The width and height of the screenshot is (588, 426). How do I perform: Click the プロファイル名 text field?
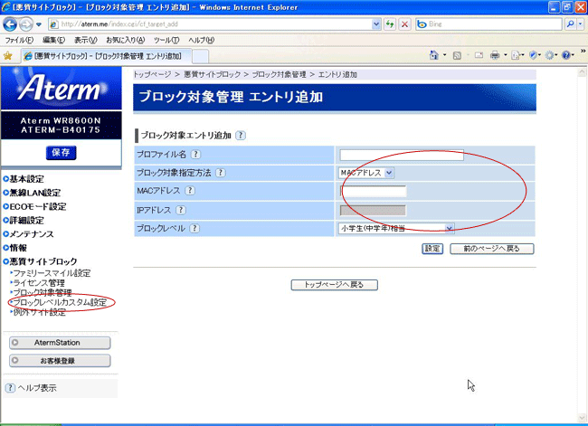click(x=402, y=156)
